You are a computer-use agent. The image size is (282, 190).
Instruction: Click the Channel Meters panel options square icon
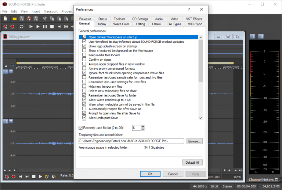click(x=276, y=179)
